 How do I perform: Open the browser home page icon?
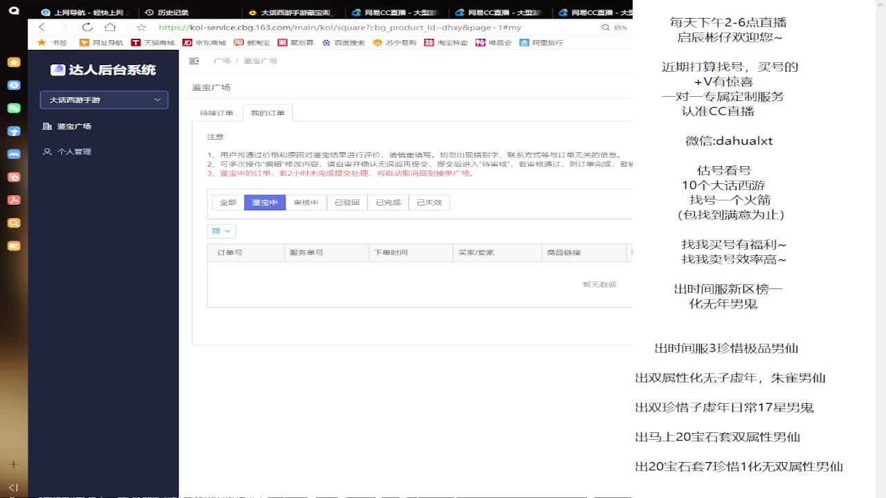[x=110, y=27]
